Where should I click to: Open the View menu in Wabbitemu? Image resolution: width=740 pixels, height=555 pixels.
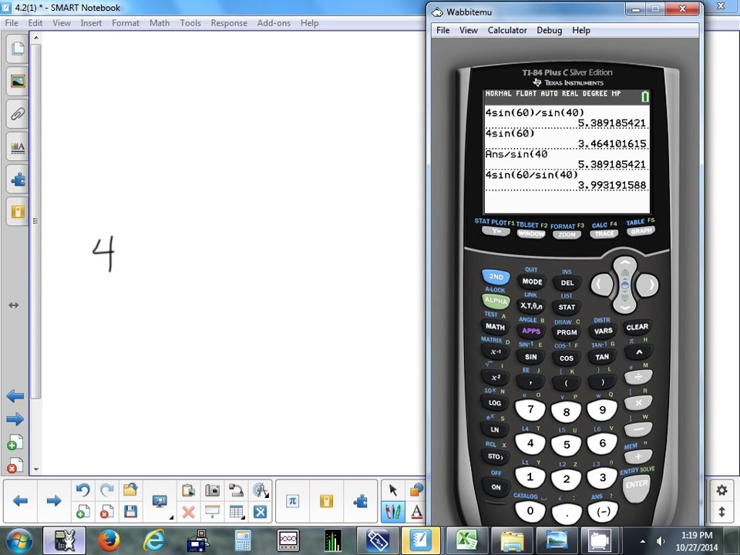tap(469, 30)
